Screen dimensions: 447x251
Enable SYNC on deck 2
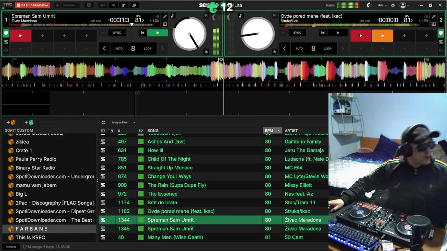[x=297, y=33]
